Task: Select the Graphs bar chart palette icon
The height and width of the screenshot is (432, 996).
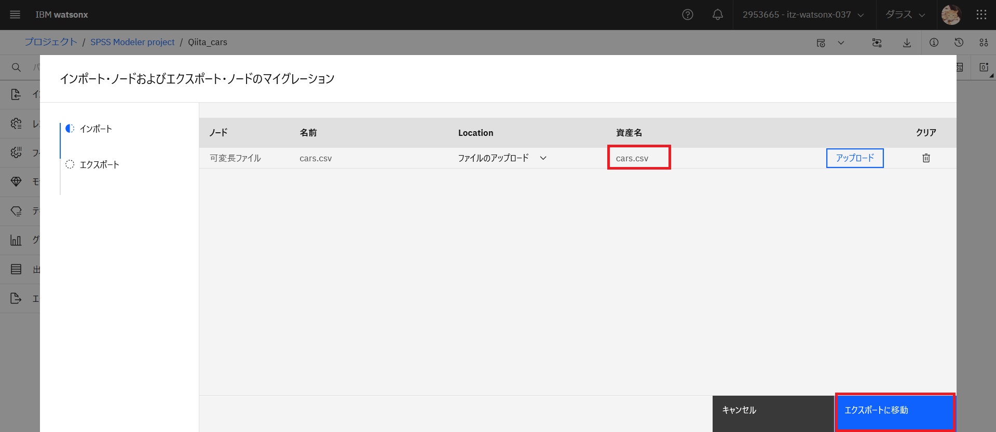Action: pos(16,240)
